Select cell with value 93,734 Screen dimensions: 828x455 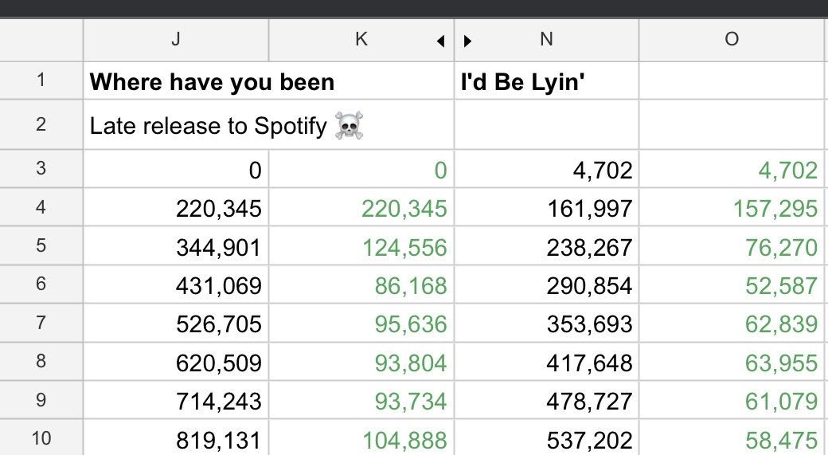361,400
